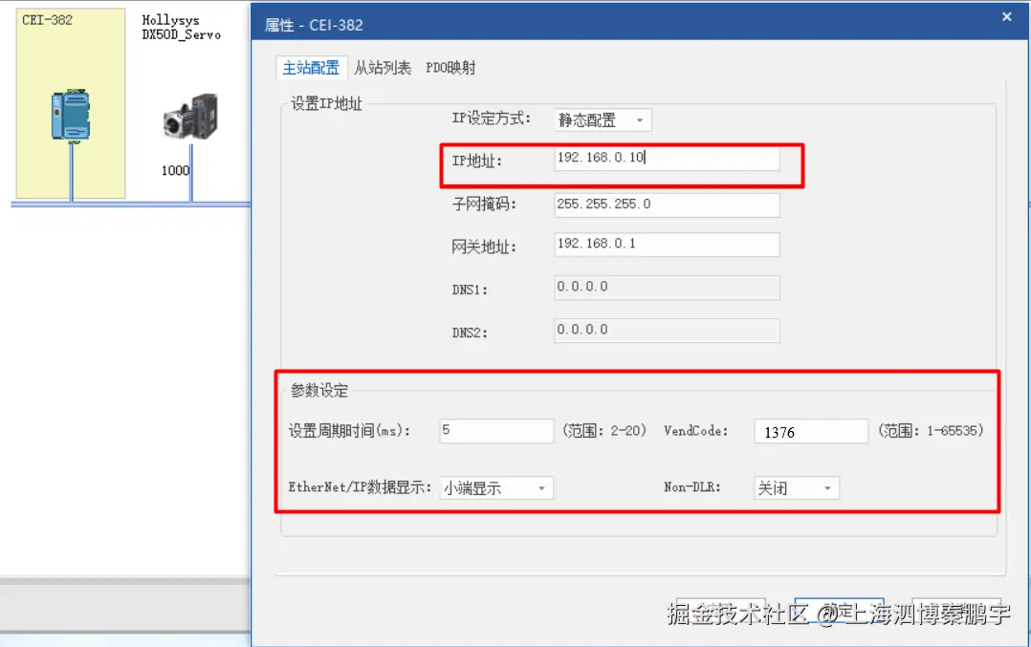Click the DNS1 input field
The width and height of the screenshot is (1031, 647).
[x=667, y=288]
